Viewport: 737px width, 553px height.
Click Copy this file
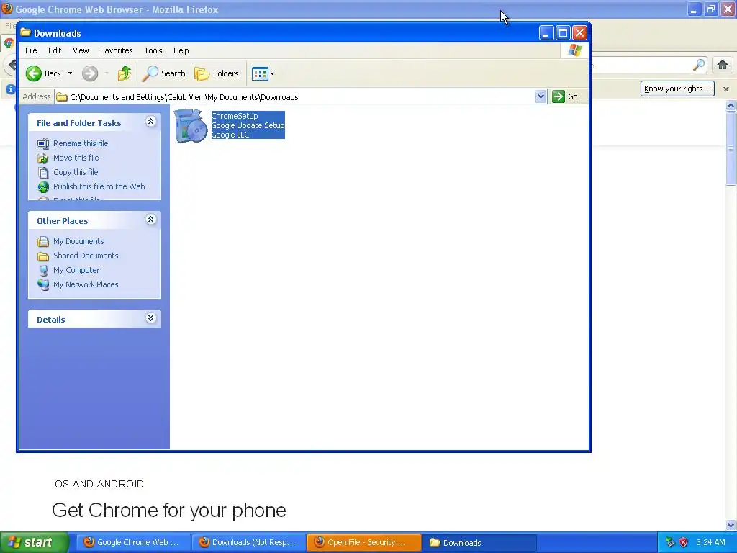(75, 172)
